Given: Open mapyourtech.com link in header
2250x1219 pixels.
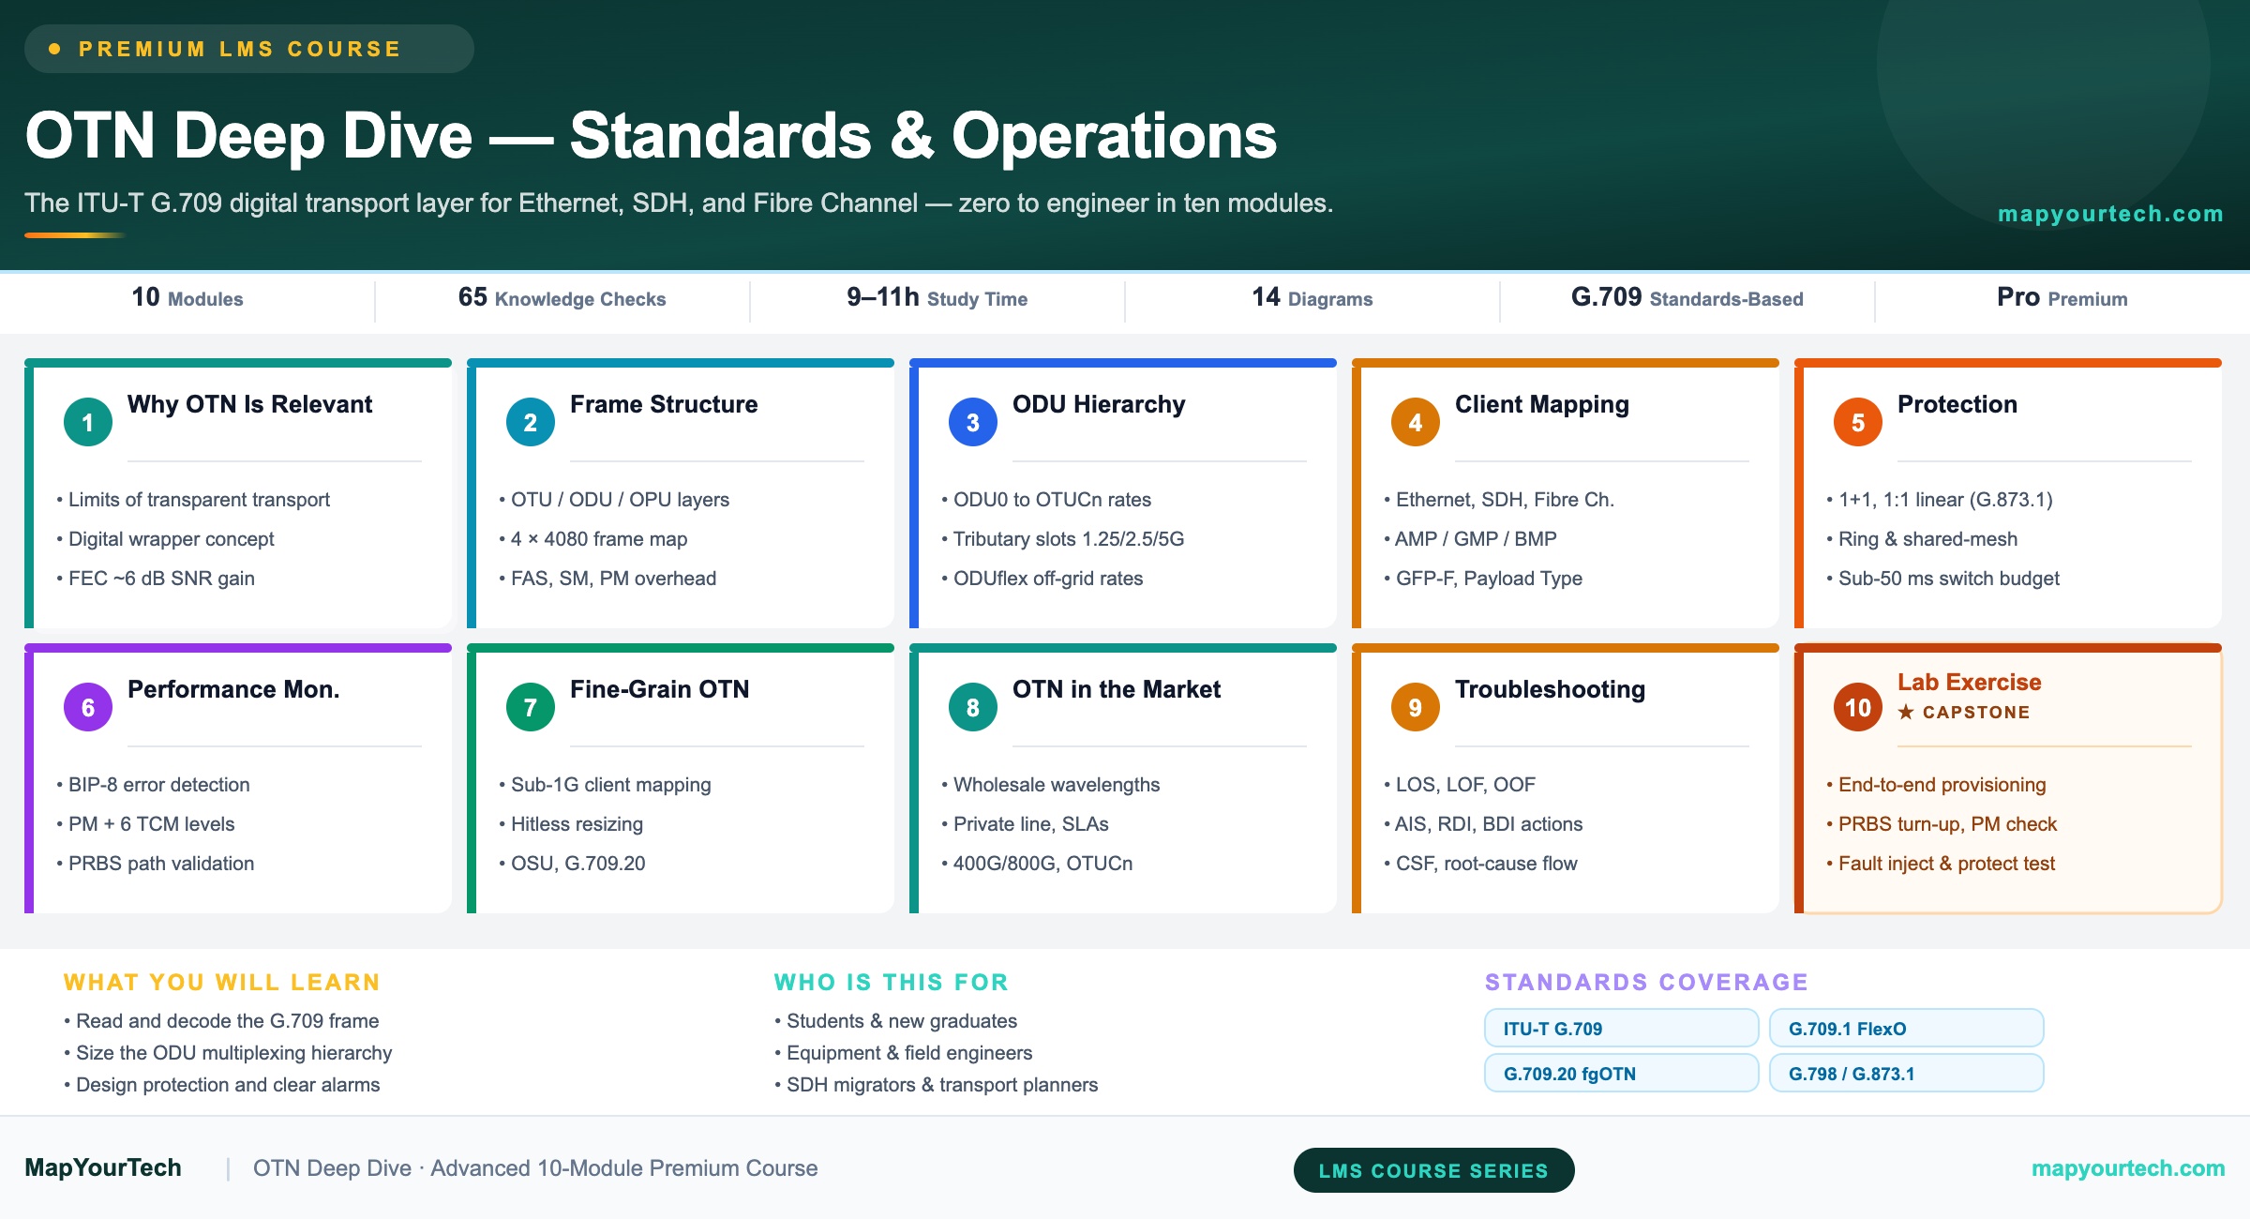Looking at the screenshot, I should pos(2110,214).
